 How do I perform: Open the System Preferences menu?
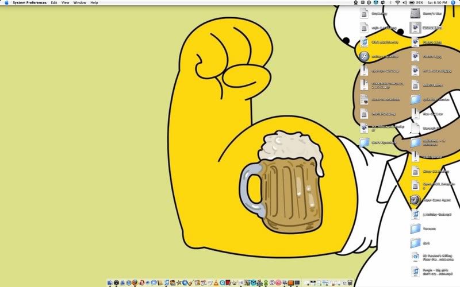tap(30, 3)
